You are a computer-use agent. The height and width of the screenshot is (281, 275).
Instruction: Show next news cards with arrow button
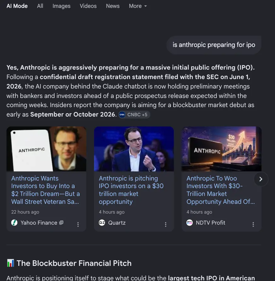(261, 179)
